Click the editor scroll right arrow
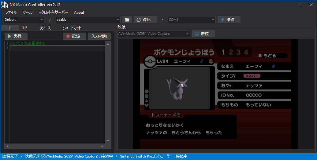Viewport: 317px width, 160px height. 102,146
